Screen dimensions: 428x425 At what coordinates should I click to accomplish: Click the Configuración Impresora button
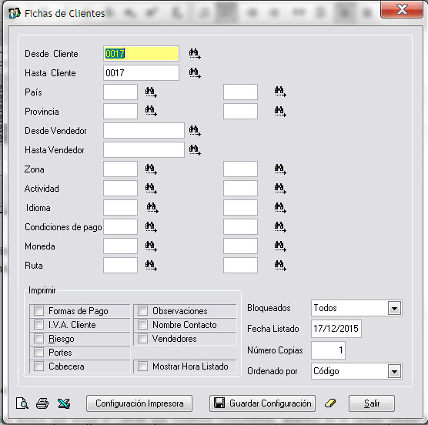(x=139, y=403)
